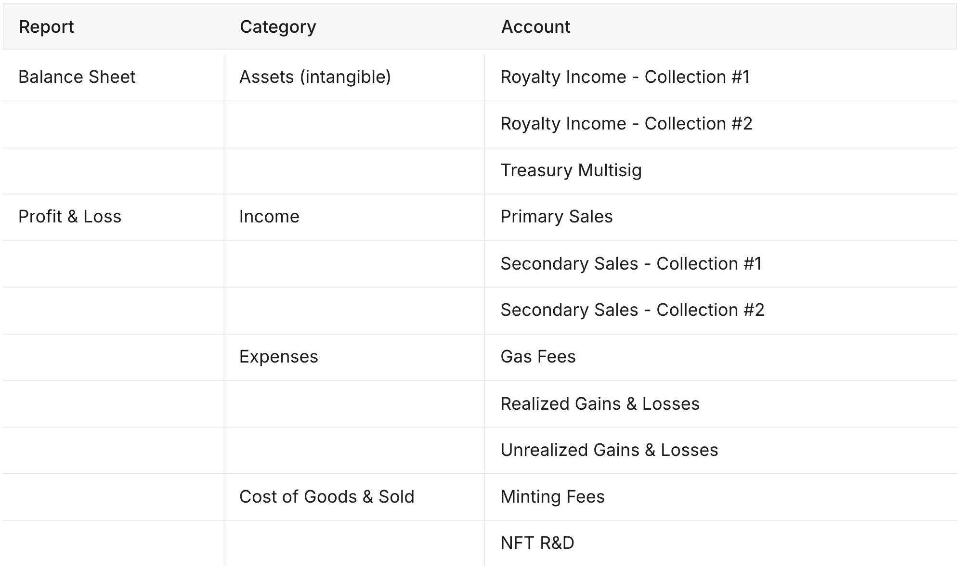This screenshot has height=571, width=964.
Task: Select the NFT R&D account
Action: tap(537, 543)
